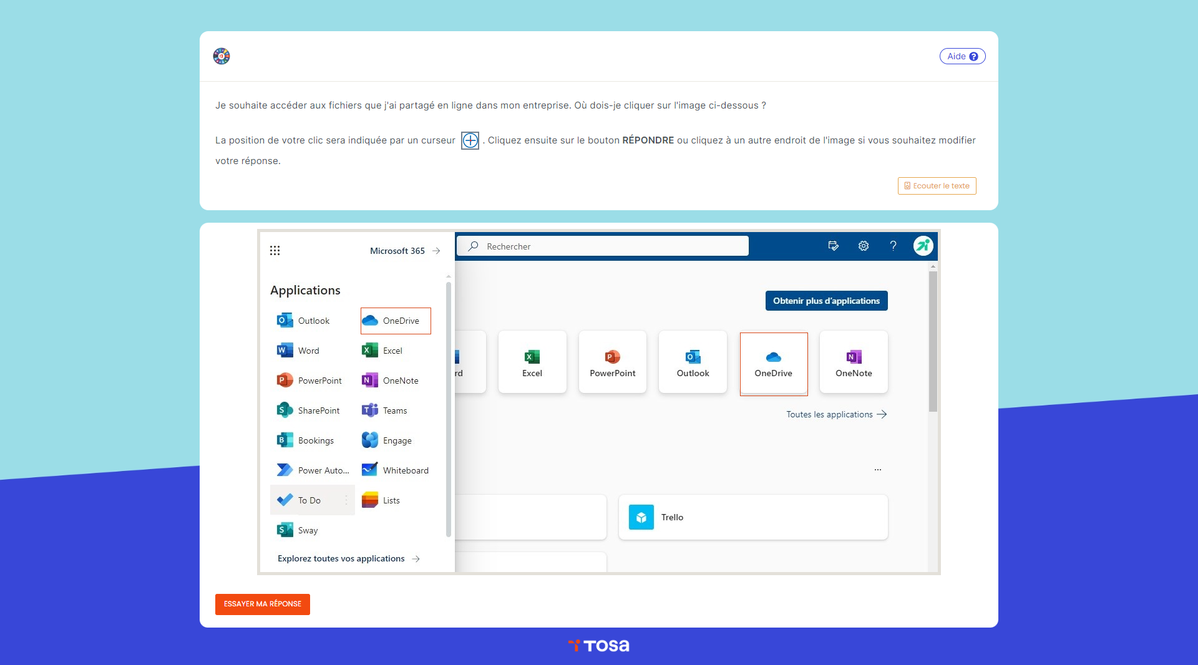The height and width of the screenshot is (665, 1198).
Task: Click the Aide help button
Action: 962,56
